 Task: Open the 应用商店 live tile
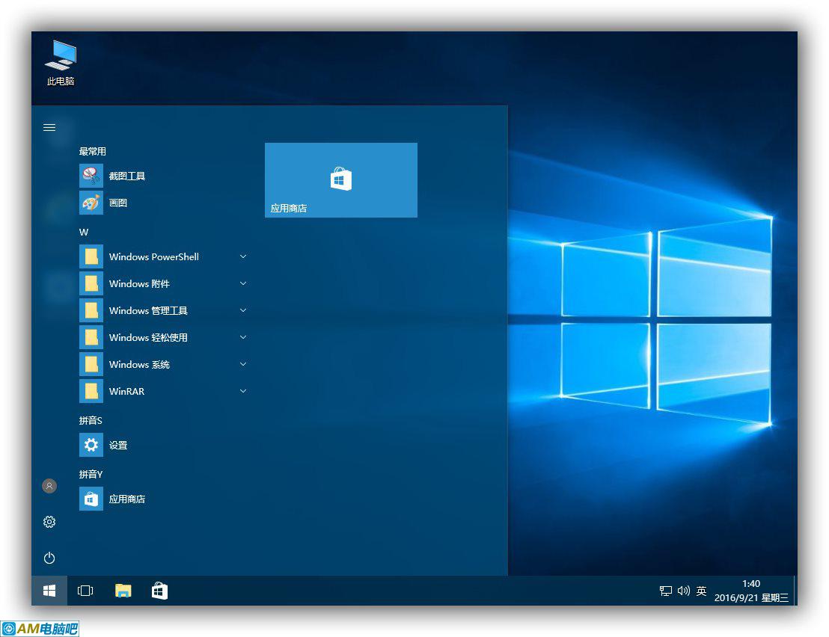pyautogui.click(x=341, y=180)
